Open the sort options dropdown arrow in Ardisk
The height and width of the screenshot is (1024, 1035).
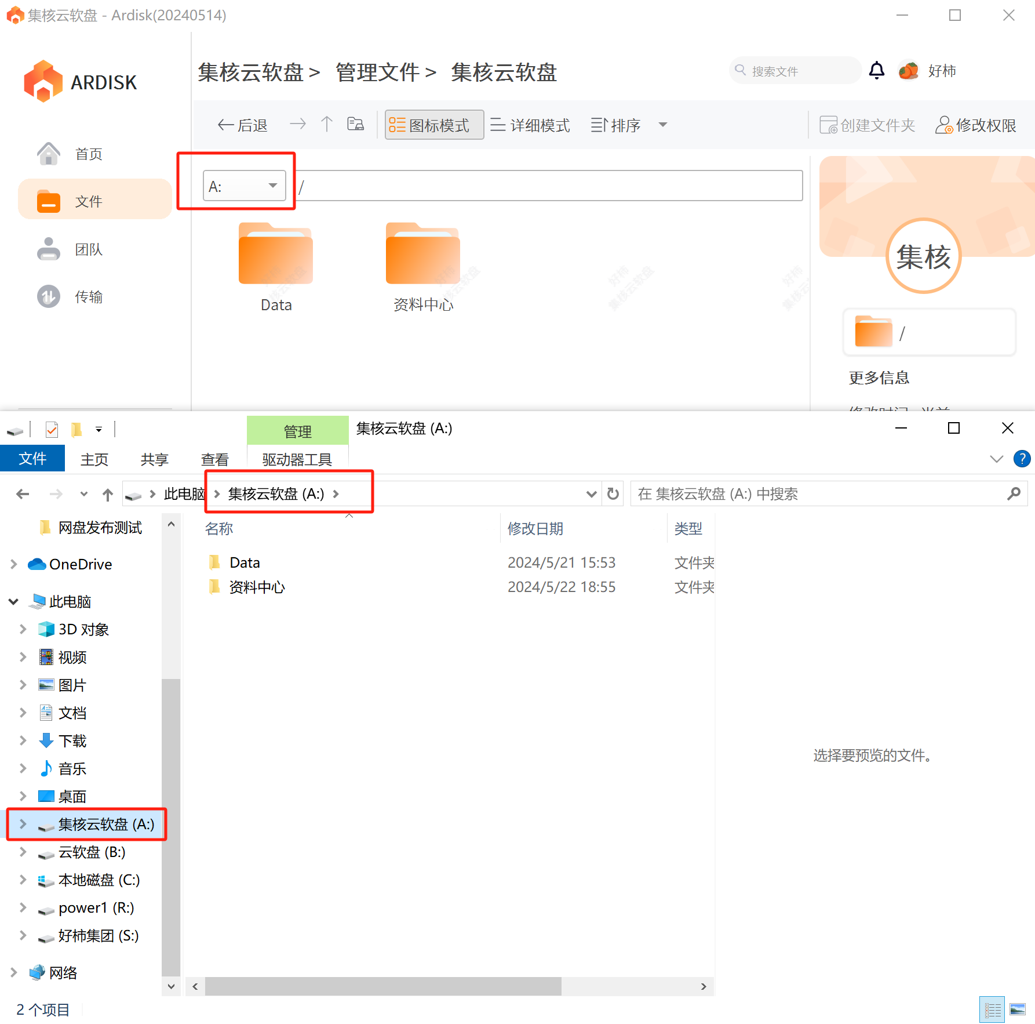[x=663, y=125]
